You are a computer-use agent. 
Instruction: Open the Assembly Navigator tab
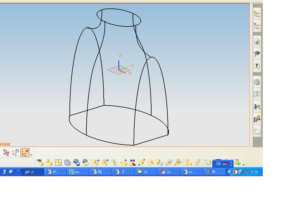click(257, 14)
